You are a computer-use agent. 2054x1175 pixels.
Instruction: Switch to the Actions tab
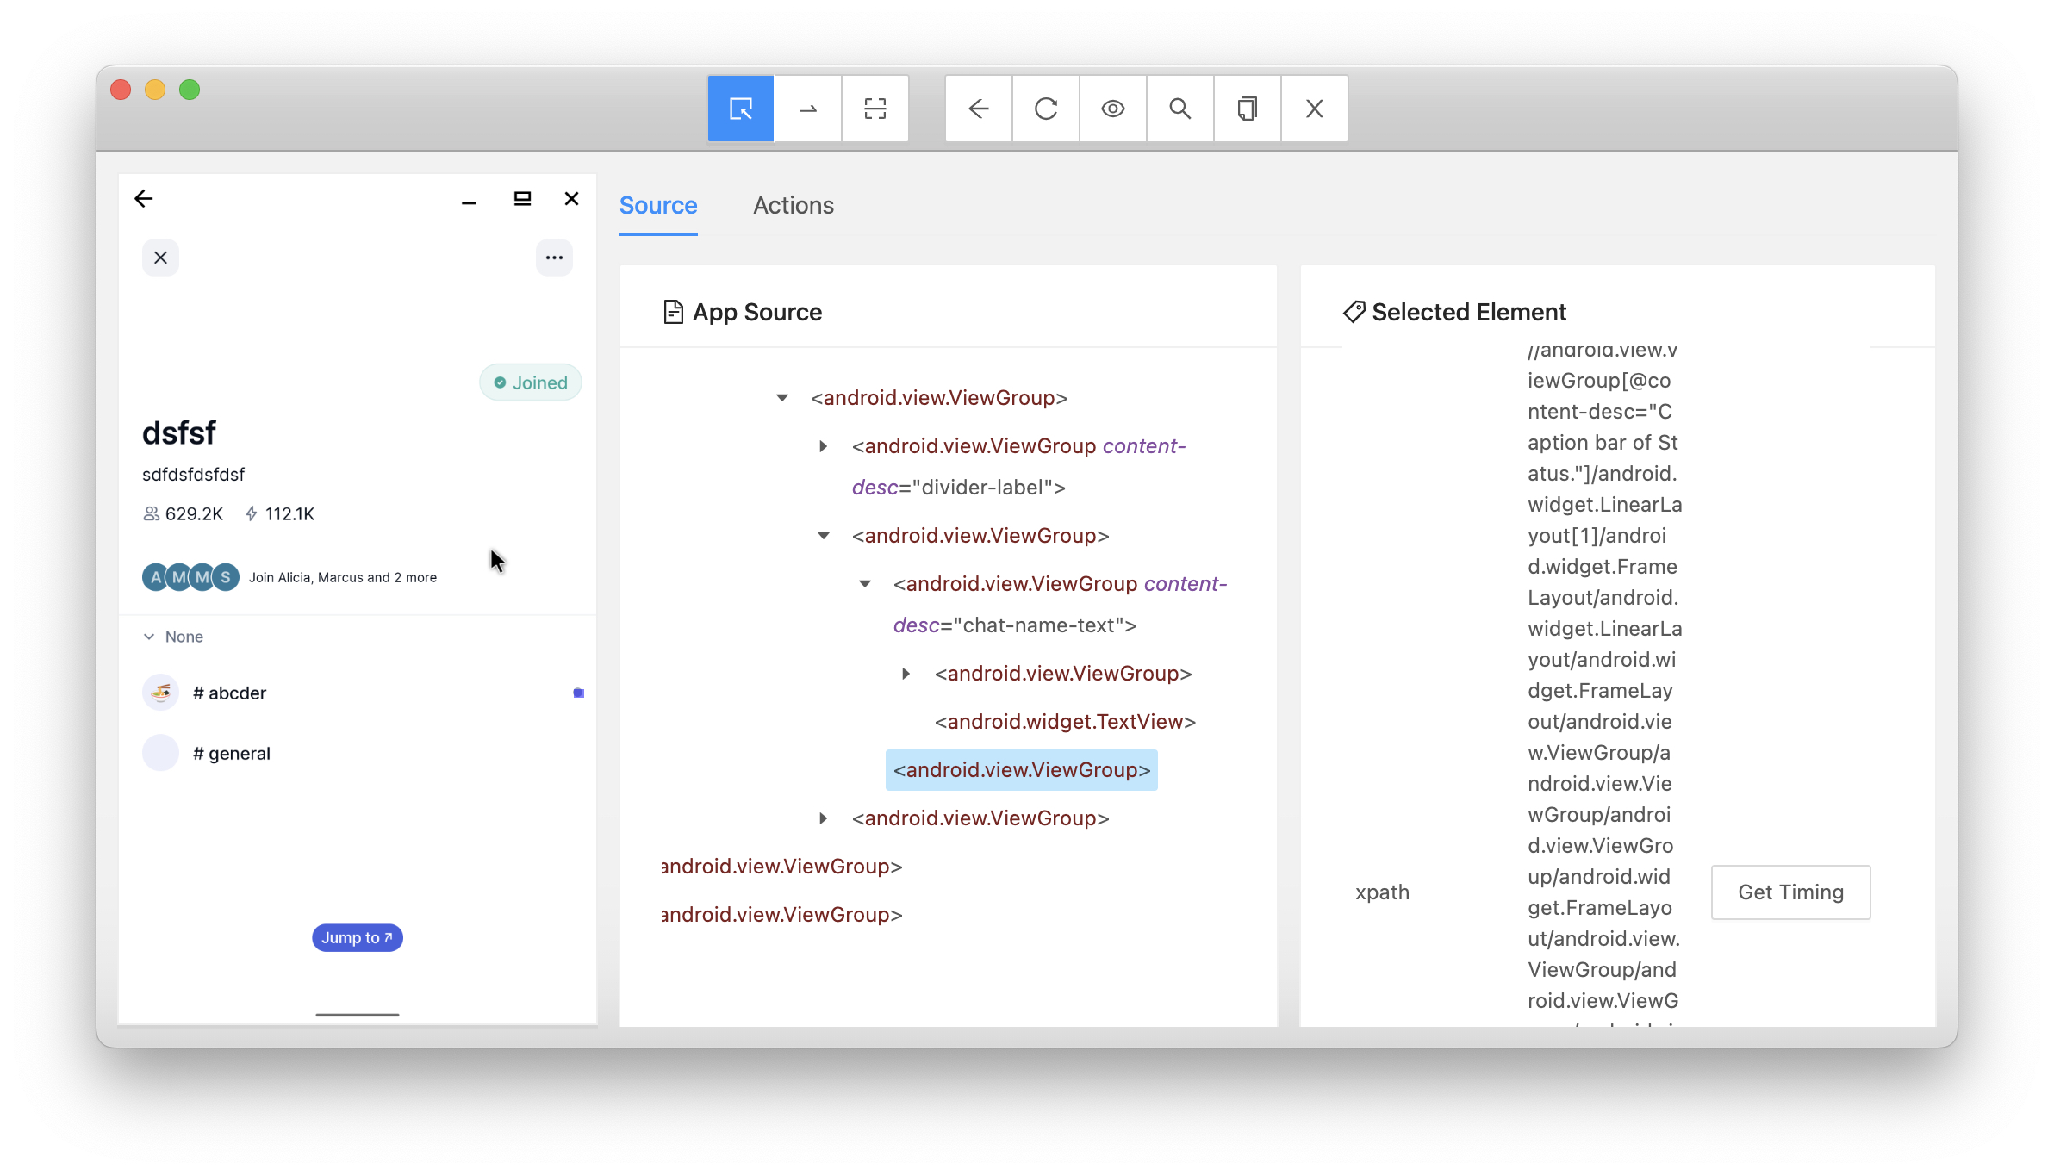(793, 205)
